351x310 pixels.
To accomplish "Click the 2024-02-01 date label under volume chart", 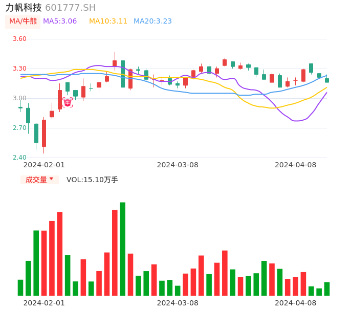I will (44, 303).
